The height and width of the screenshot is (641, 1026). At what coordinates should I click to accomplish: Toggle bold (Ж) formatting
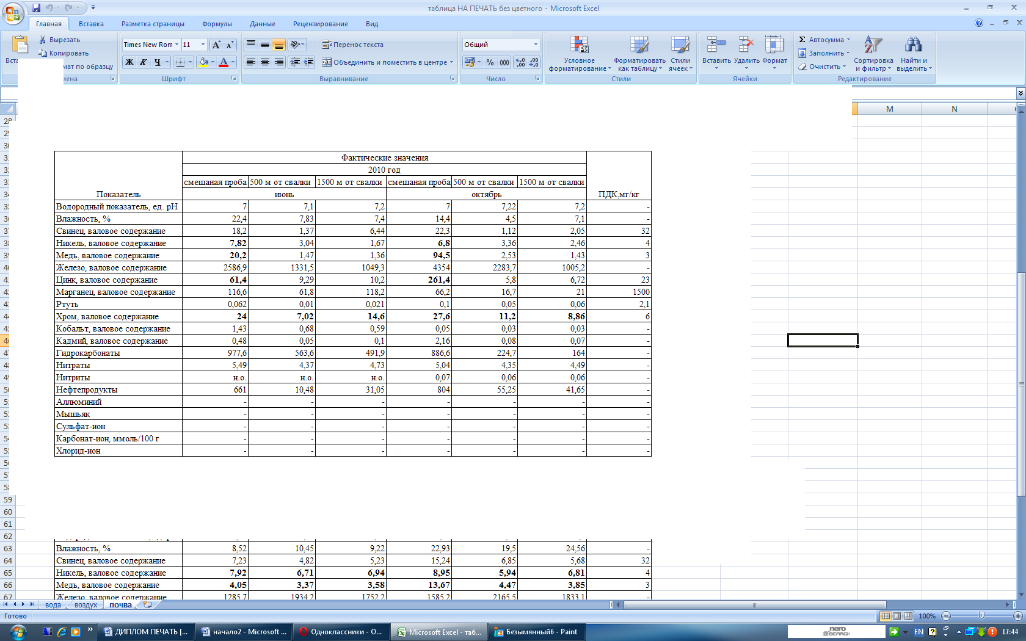coord(129,62)
